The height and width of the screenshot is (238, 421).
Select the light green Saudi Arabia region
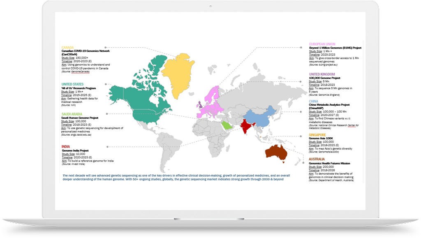224,125
